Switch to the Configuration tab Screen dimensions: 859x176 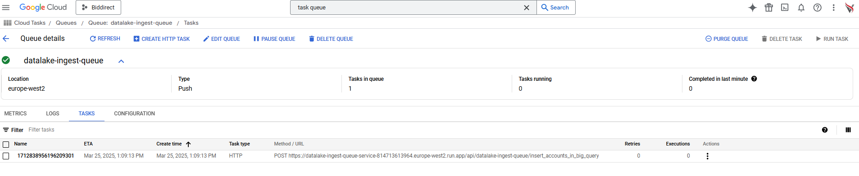[x=134, y=114]
